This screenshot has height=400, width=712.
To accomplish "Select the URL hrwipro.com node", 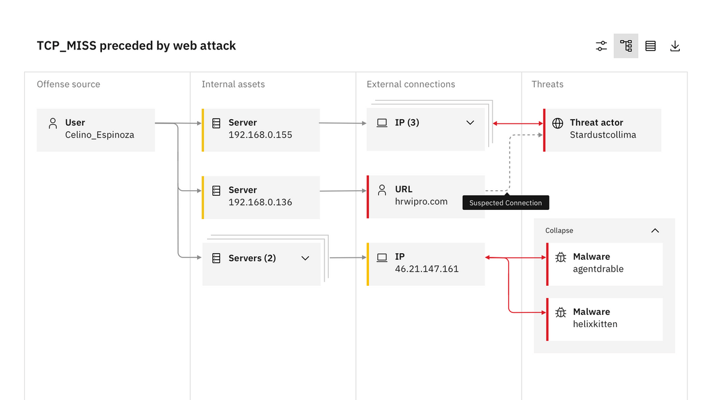I will (426, 197).
